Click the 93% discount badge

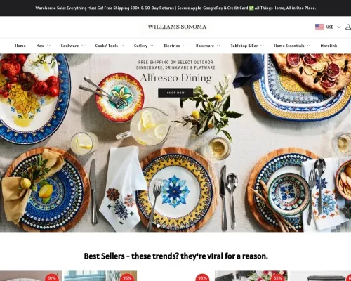pyautogui.click(x=202, y=277)
